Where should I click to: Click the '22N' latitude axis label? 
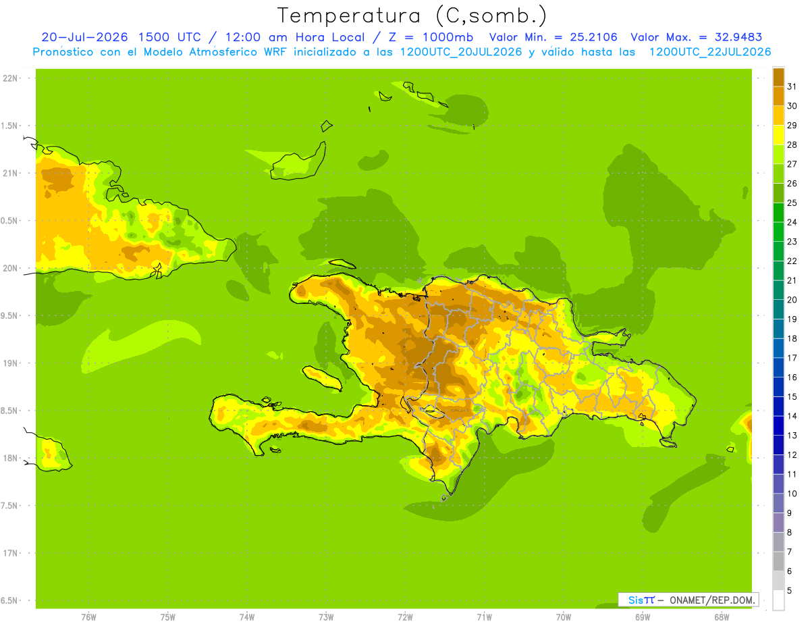[10, 78]
